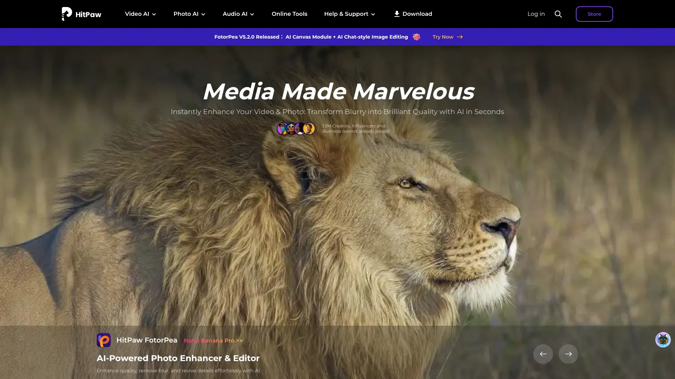Expand the Audio AI dropdown menu
The height and width of the screenshot is (379, 675).
[238, 14]
